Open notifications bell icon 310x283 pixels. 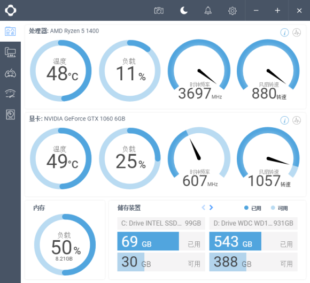coord(208,11)
